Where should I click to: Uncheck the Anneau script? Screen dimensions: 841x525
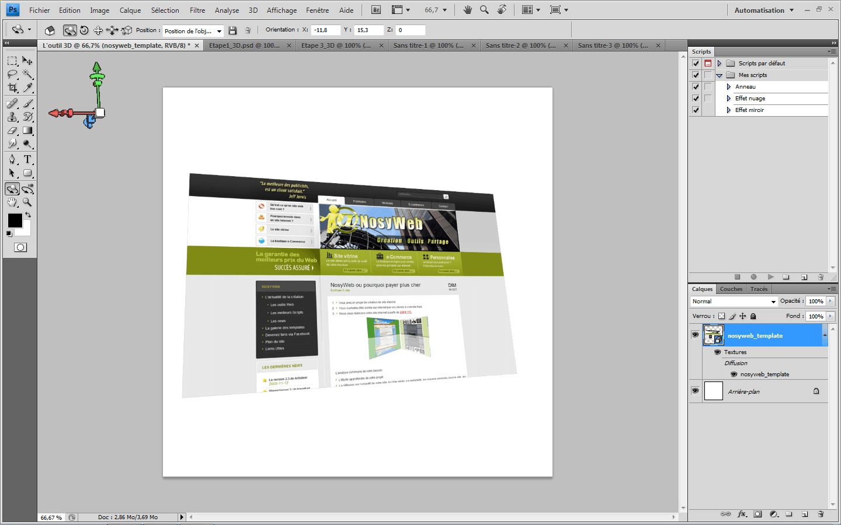pyautogui.click(x=696, y=86)
